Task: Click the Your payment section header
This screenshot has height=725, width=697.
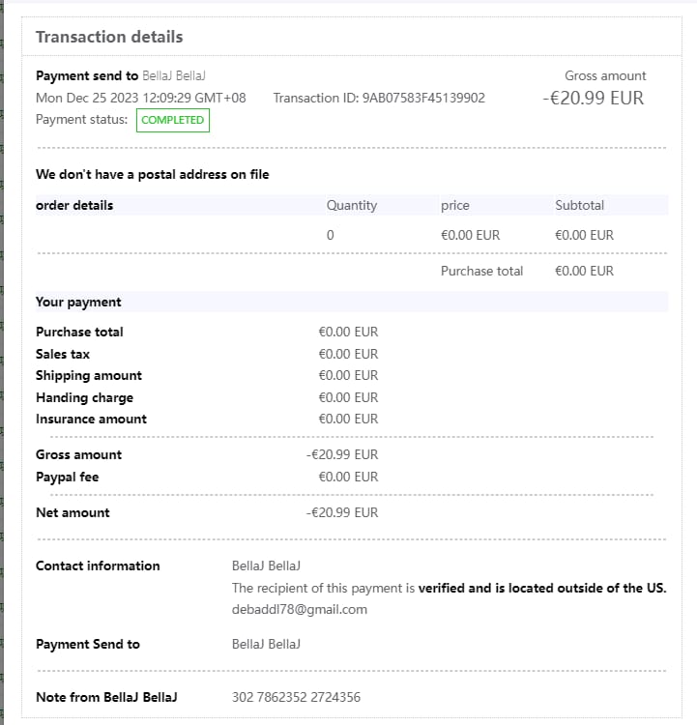Action: 78,302
